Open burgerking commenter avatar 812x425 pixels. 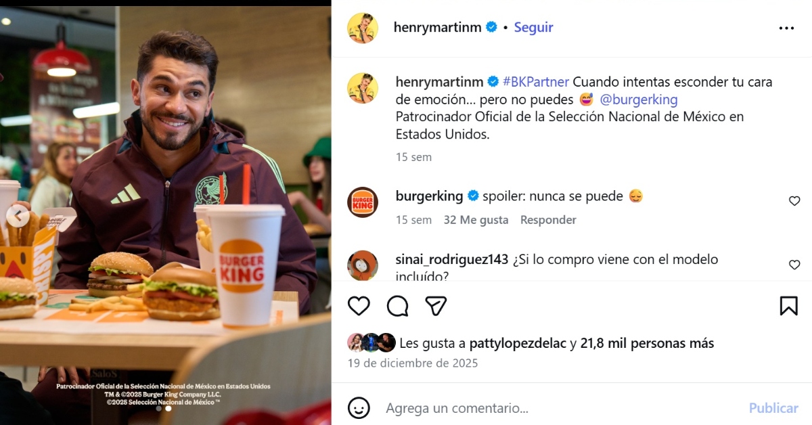point(363,202)
